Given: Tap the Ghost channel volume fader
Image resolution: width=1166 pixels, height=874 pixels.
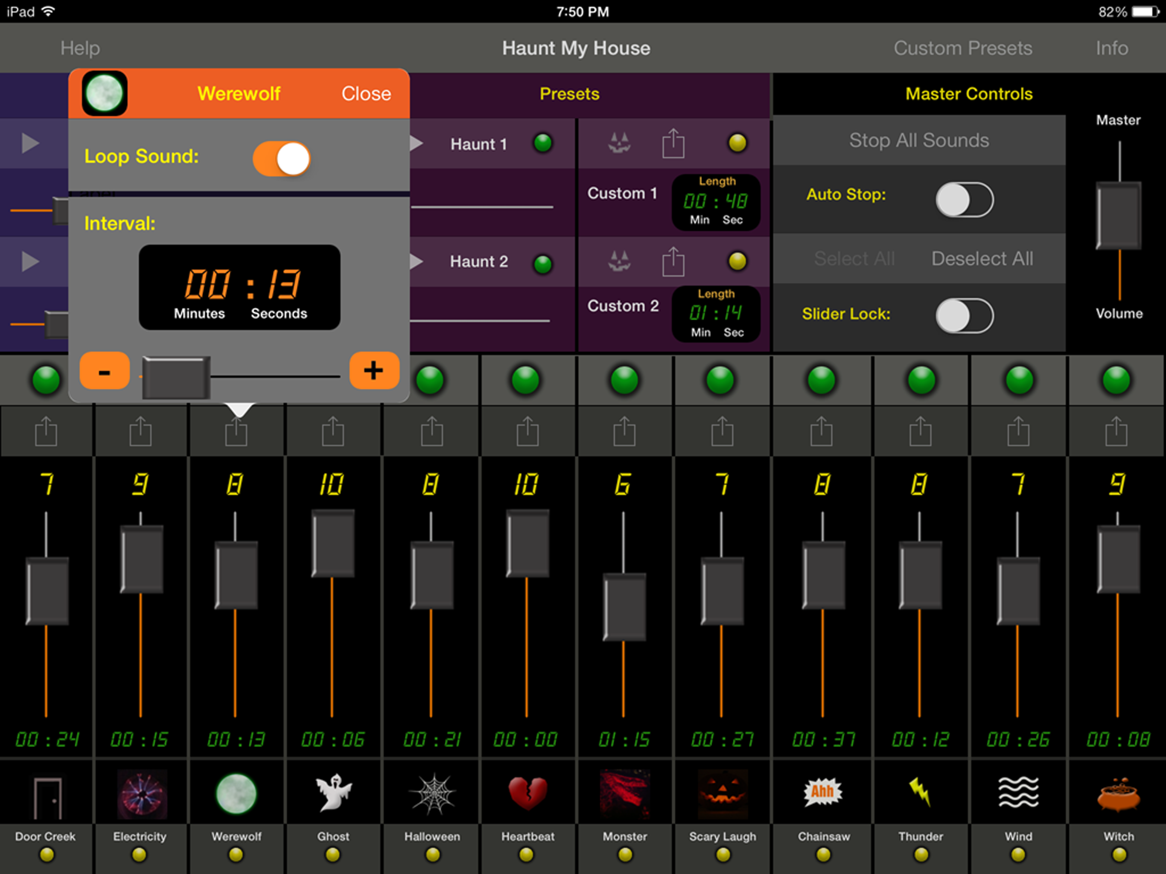Looking at the screenshot, I should click(332, 544).
